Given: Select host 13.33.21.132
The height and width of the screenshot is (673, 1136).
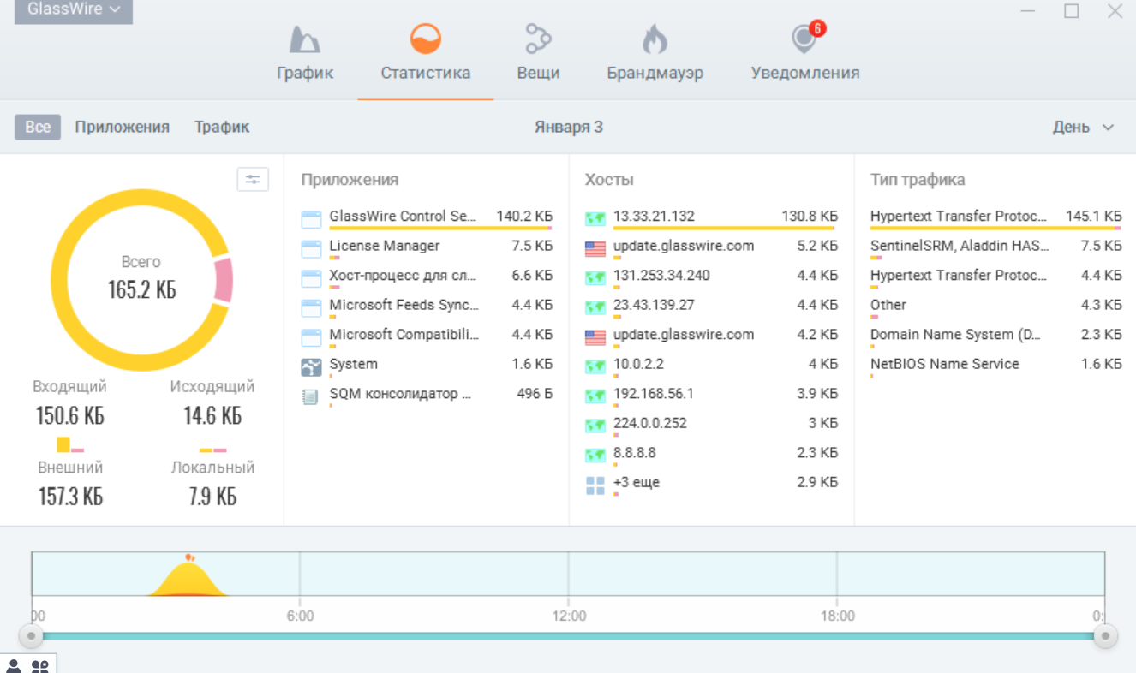Looking at the screenshot, I should tap(711, 218).
